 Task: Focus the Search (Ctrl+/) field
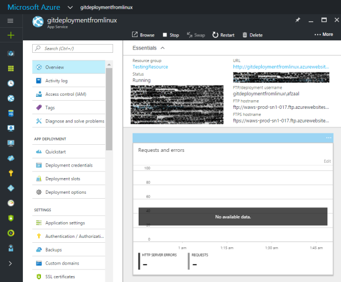click(73, 48)
